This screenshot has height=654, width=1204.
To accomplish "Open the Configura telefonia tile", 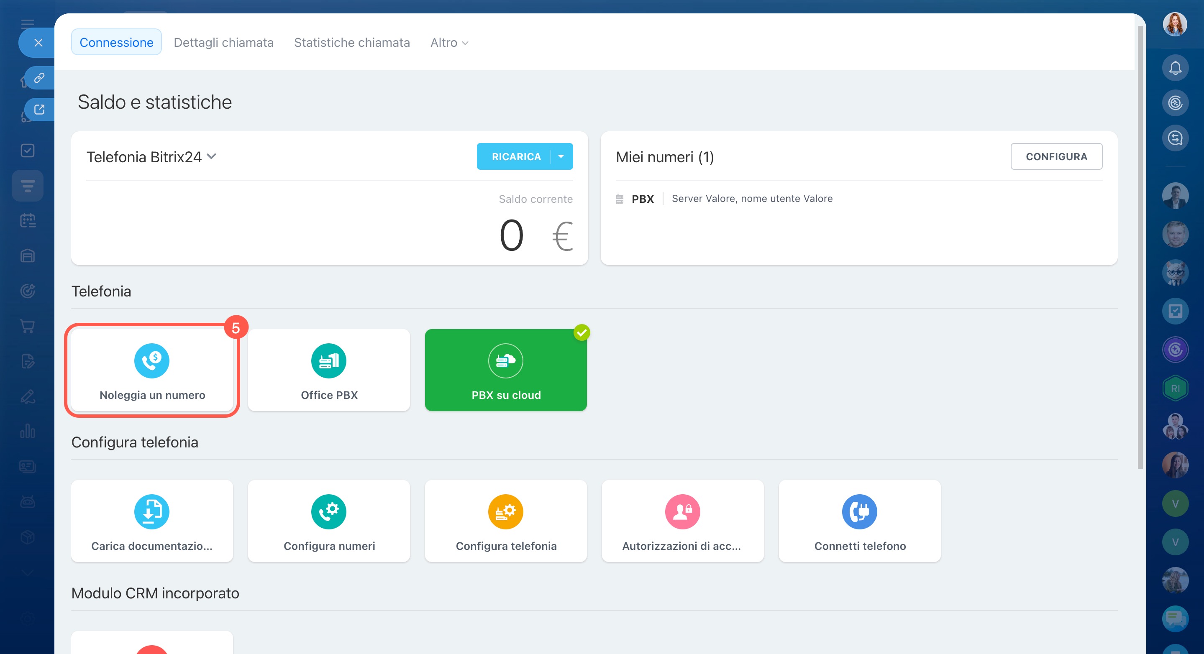I will click(x=505, y=521).
